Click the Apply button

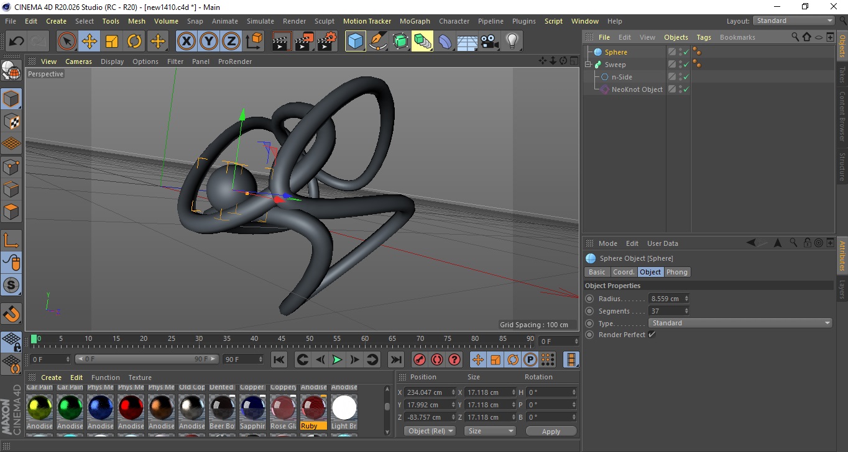pyautogui.click(x=551, y=431)
